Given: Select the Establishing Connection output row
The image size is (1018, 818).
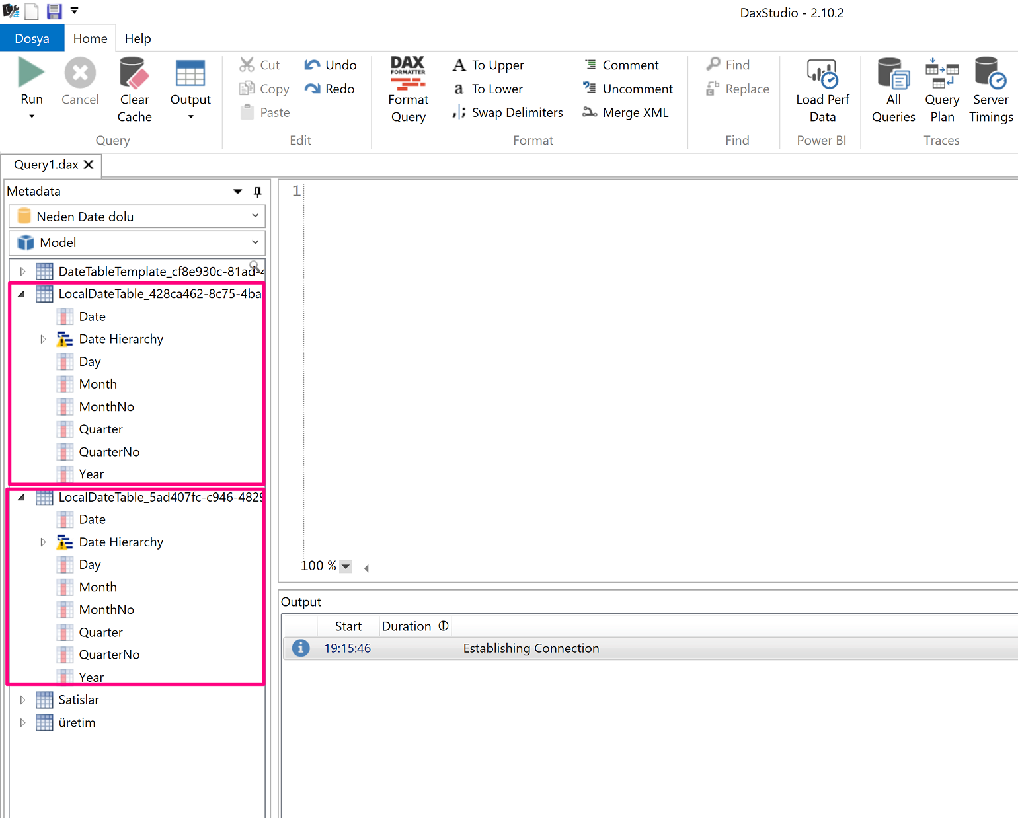Looking at the screenshot, I should tap(650, 648).
